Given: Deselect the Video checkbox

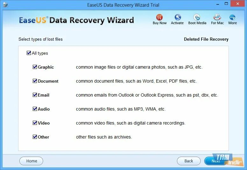Looking at the screenshot, I should 35,123.
